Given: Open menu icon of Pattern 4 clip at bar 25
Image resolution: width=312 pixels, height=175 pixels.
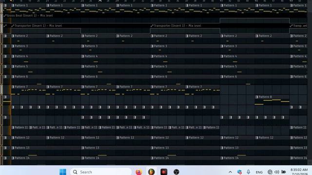Looking at the screenshot, I should pos(82,56).
